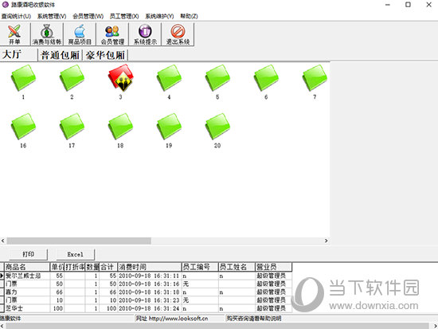438x329 pixels.
Task: Minimize the application window
Action: pos(388,5)
